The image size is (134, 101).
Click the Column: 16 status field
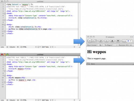pyautogui.click(x=14, y=100)
